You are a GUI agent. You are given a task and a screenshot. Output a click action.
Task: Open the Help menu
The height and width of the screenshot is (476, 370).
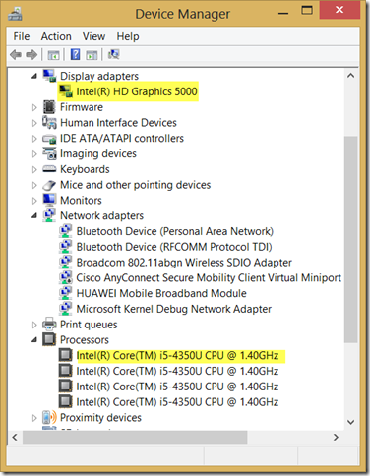pyautogui.click(x=128, y=36)
